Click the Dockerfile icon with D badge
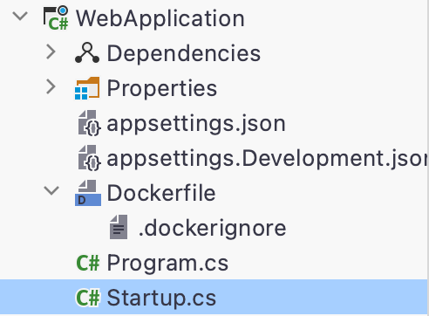The image size is (429, 316). (x=88, y=193)
